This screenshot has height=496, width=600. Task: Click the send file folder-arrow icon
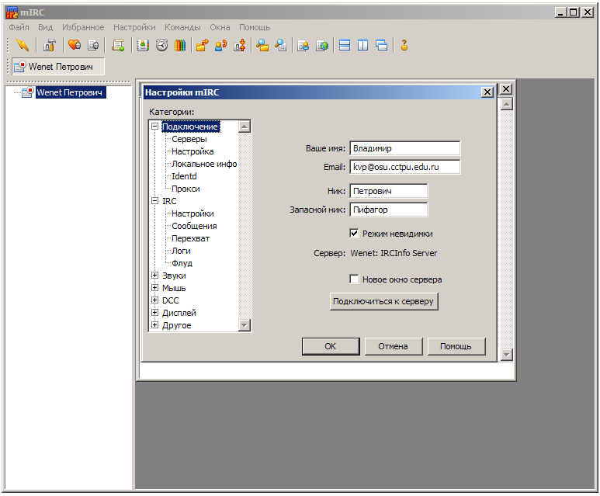pyautogui.click(x=202, y=45)
